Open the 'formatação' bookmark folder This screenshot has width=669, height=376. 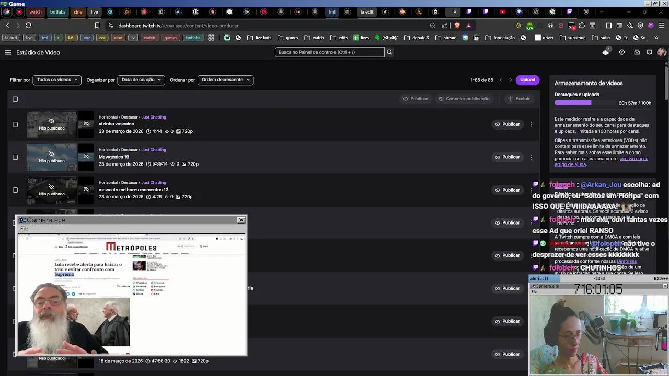pos(500,38)
